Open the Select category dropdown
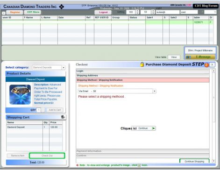 [x=49, y=67]
